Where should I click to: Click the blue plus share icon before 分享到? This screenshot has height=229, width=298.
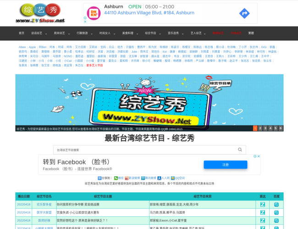pos(99,178)
